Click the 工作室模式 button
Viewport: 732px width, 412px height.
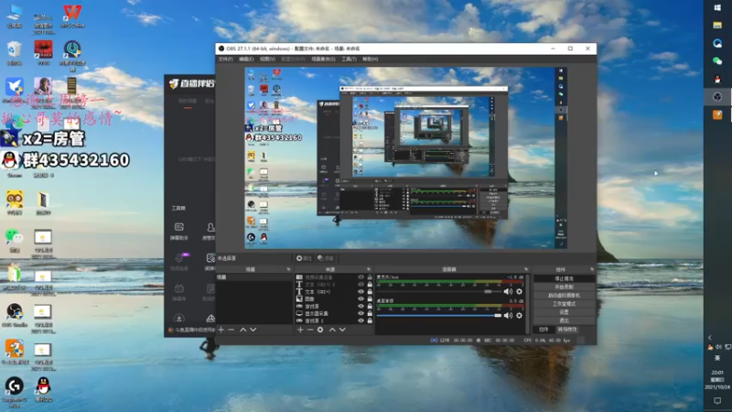[x=565, y=304]
